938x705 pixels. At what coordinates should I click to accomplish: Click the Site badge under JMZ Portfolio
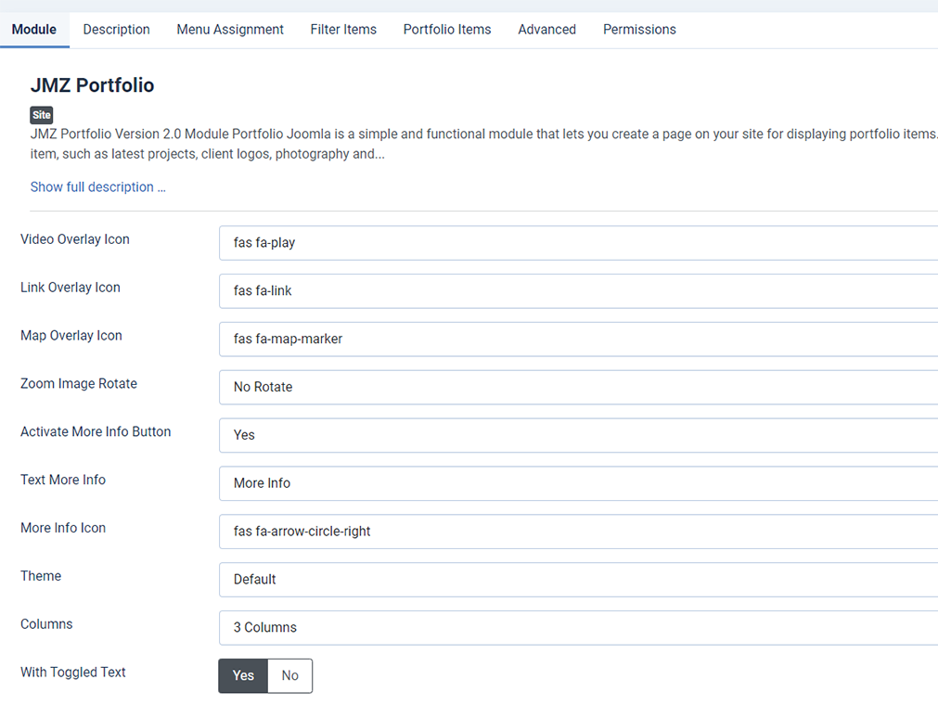click(41, 115)
